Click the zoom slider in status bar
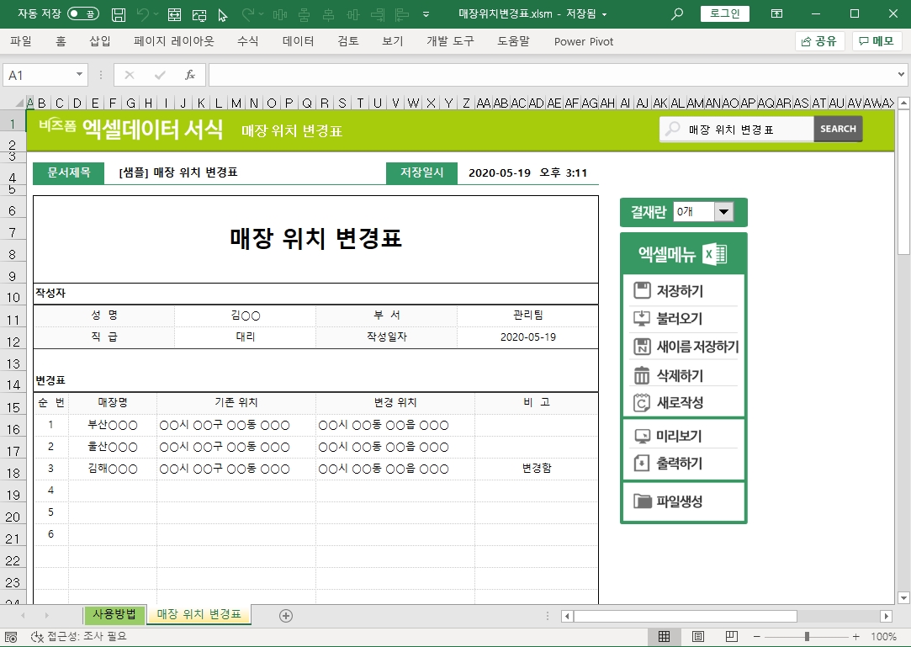 (806, 637)
